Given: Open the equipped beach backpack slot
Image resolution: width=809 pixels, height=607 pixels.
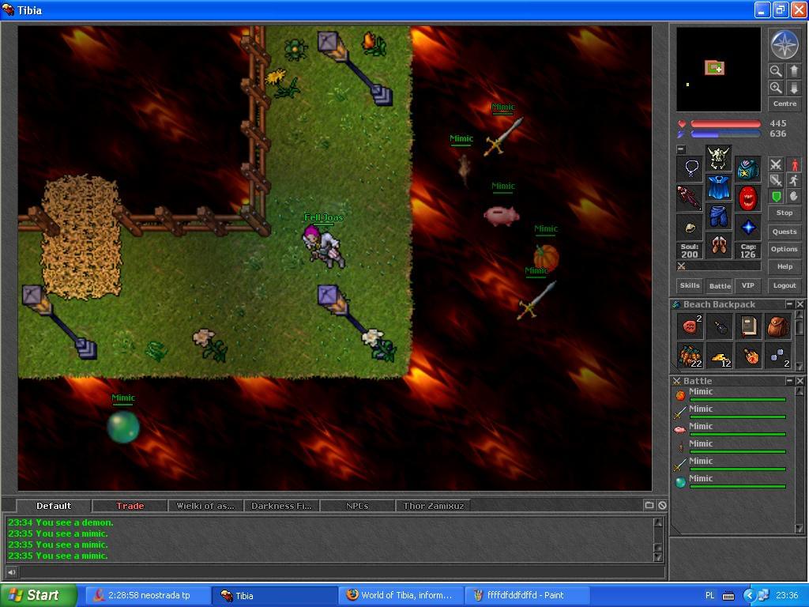Looking at the screenshot, I should coord(747,168).
